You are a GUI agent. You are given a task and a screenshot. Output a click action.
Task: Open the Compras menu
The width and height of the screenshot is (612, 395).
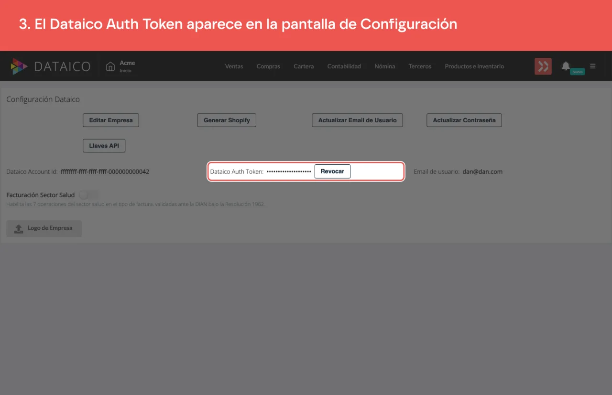(268, 66)
